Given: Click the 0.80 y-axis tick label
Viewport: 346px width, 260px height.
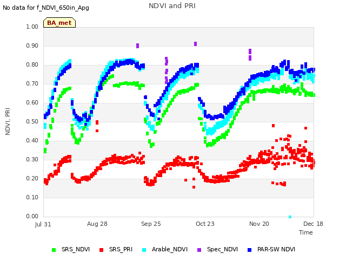Looking at the screenshot, I should [x=32, y=65].
